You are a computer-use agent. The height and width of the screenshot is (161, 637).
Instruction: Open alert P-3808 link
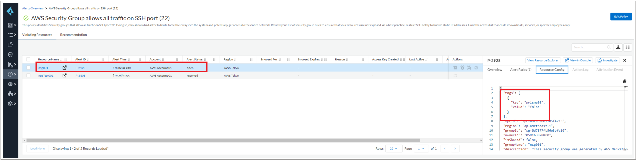coord(80,76)
